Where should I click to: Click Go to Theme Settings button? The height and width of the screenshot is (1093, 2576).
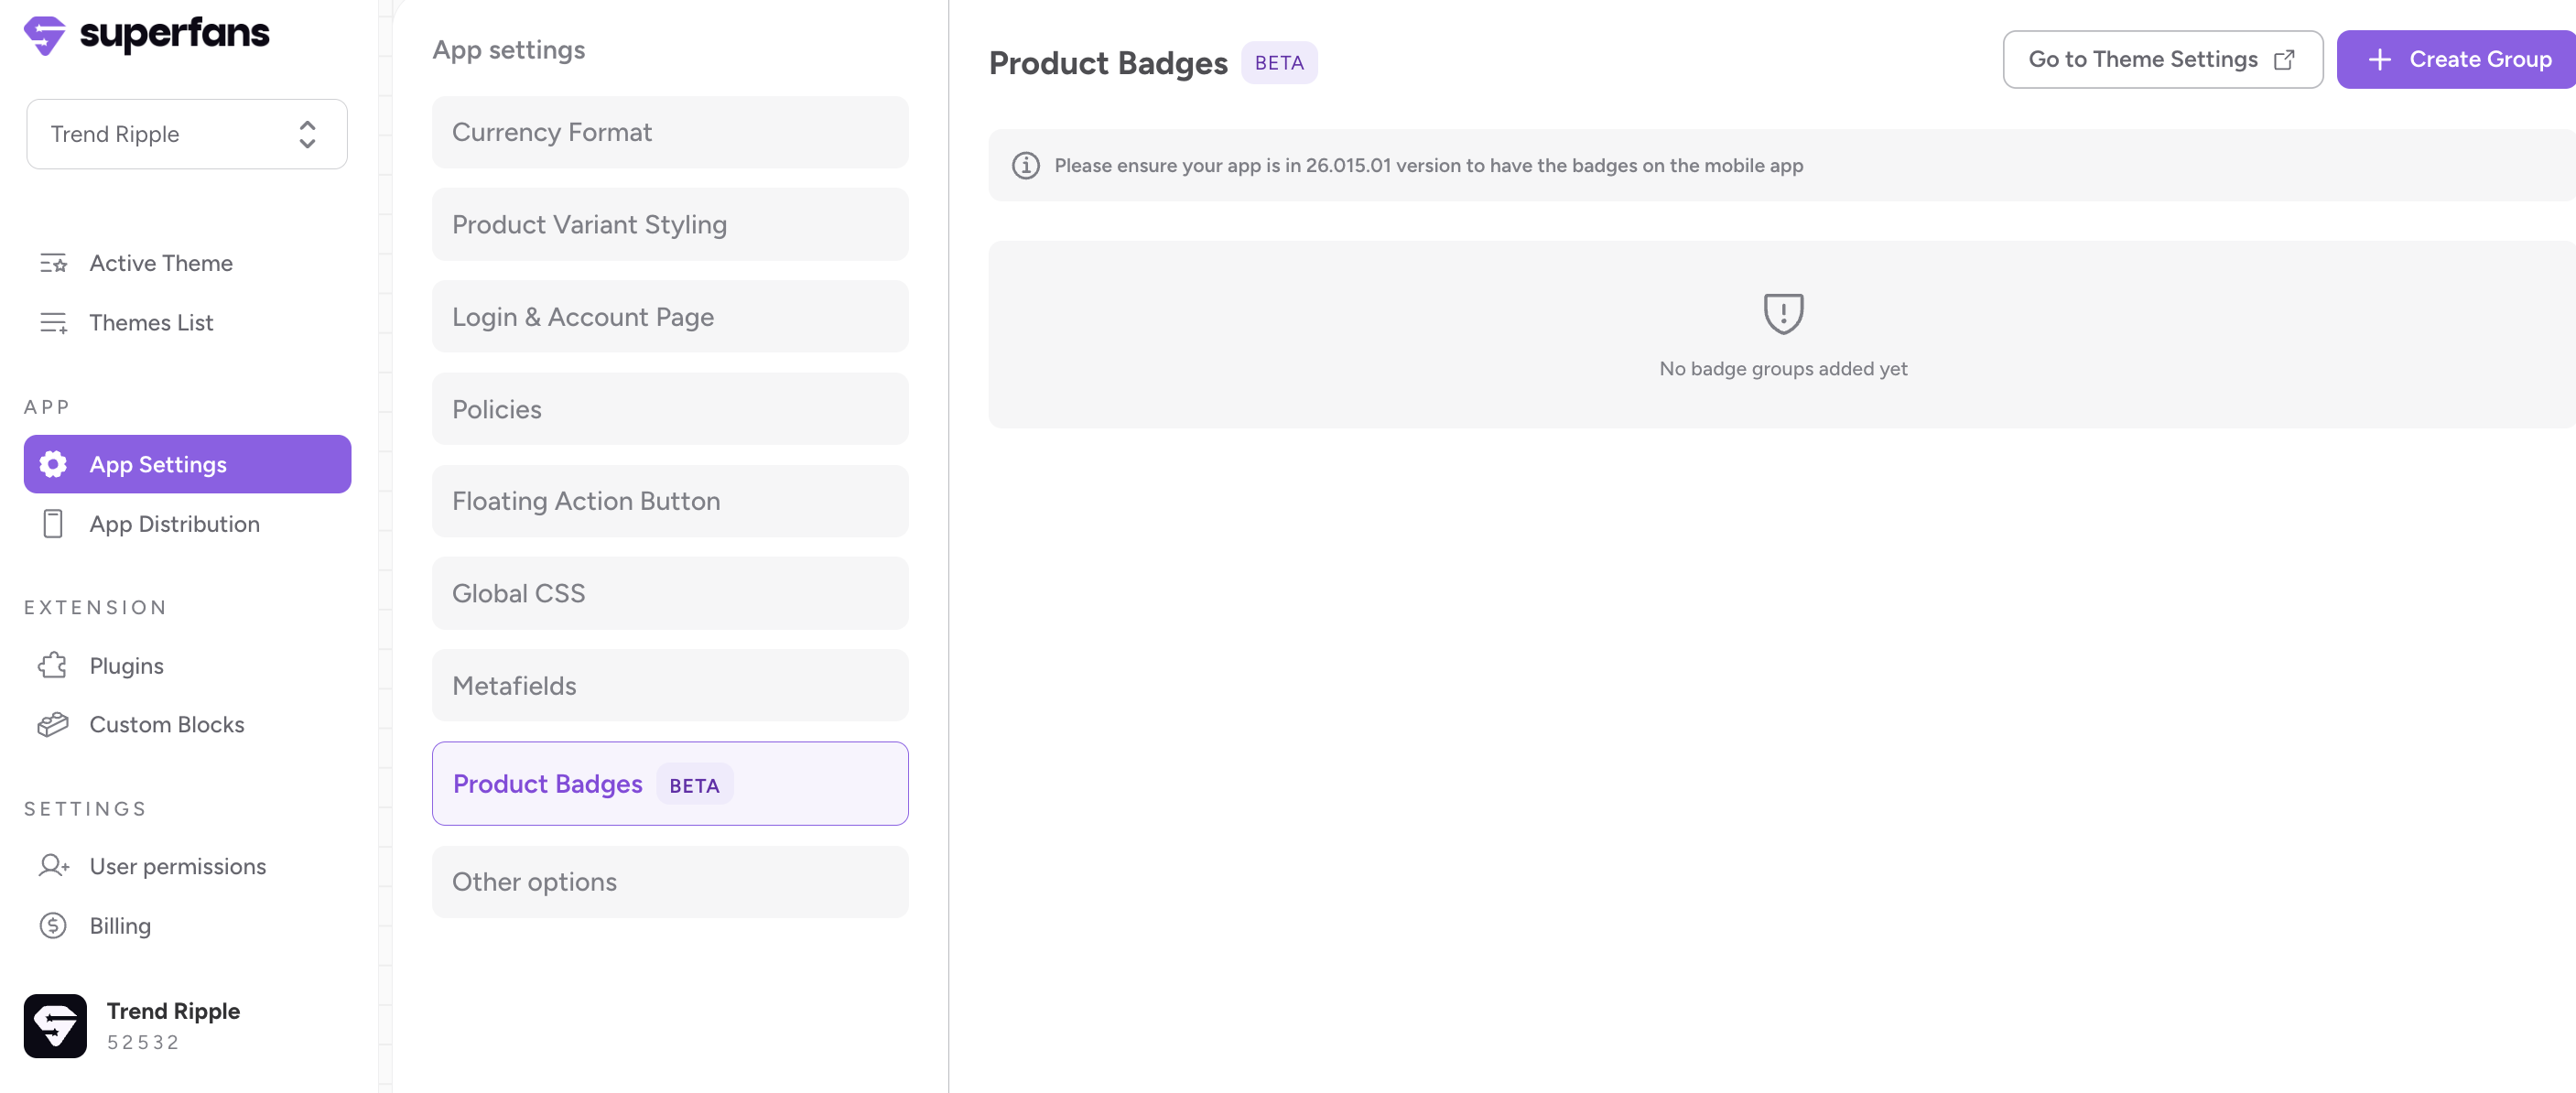point(2162,60)
